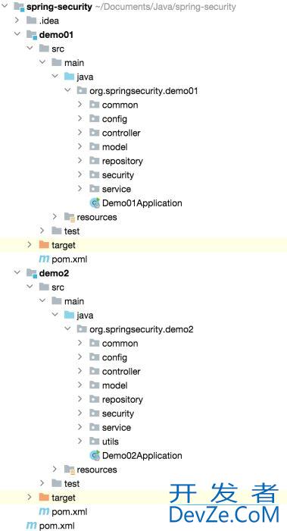The height and width of the screenshot is (531, 287).
Task: Expand the utils package in demo2
Action: tap(80, 441)
